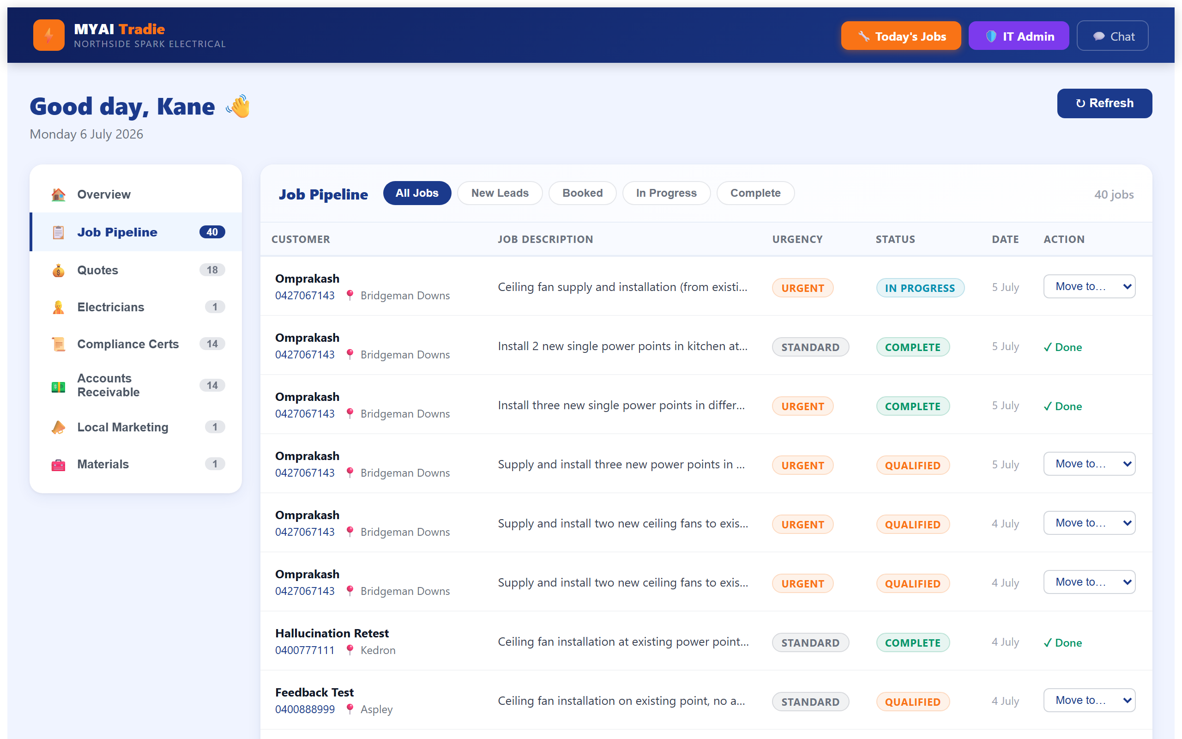Click the Electricians worker icon
The width and height of the screenshot is (1182, 739).
tap(58, 307)
